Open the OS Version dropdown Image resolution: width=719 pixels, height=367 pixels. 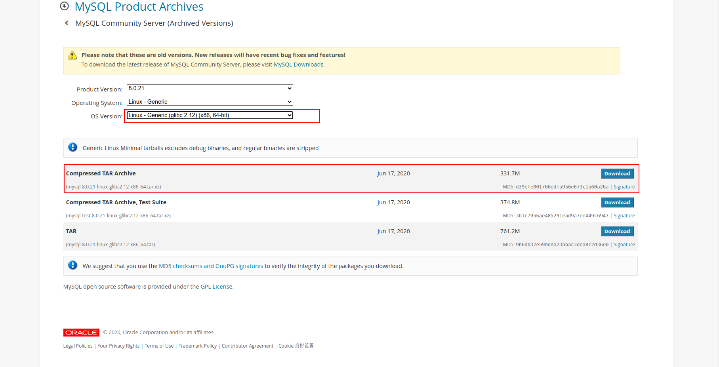[210, 115]
